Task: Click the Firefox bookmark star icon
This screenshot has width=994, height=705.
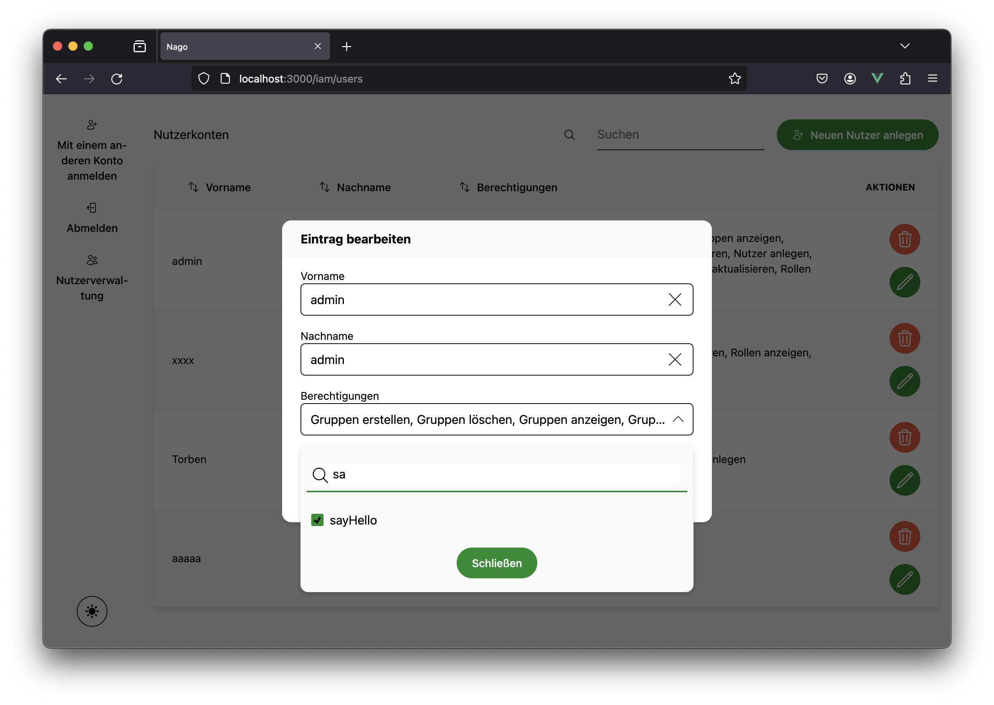Action: coord(734,79)
